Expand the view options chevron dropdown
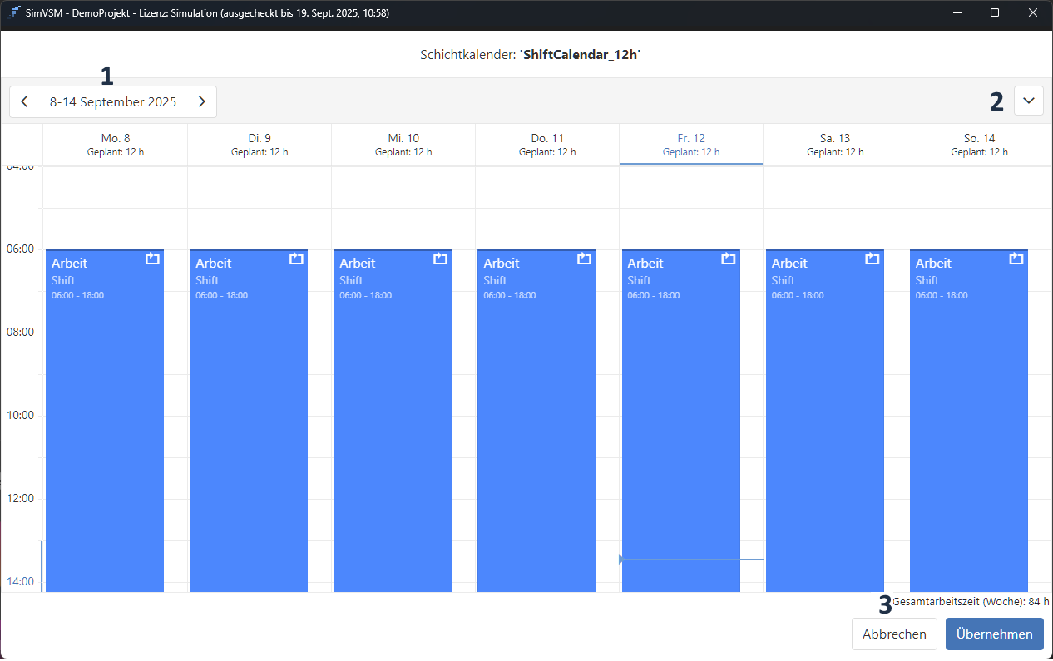 point(1028,101)
